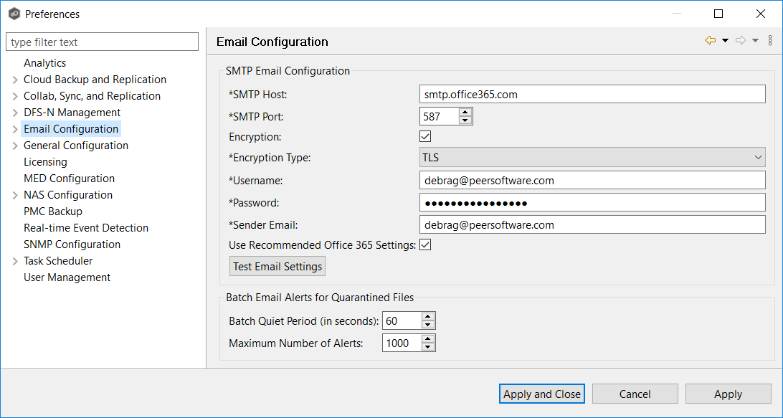
Task: Decrease Maximum Number of Alerts value
Action: pyautogui.click(x=428, y=348)
